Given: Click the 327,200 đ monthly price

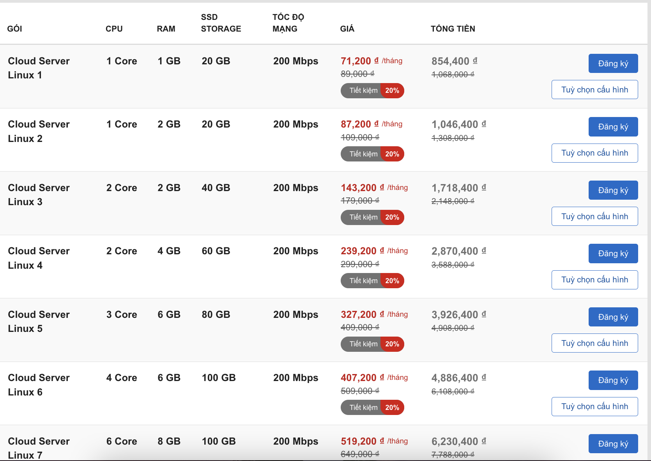Looking at the screenshot, I should pyautogui.click(x=363, y=315).
